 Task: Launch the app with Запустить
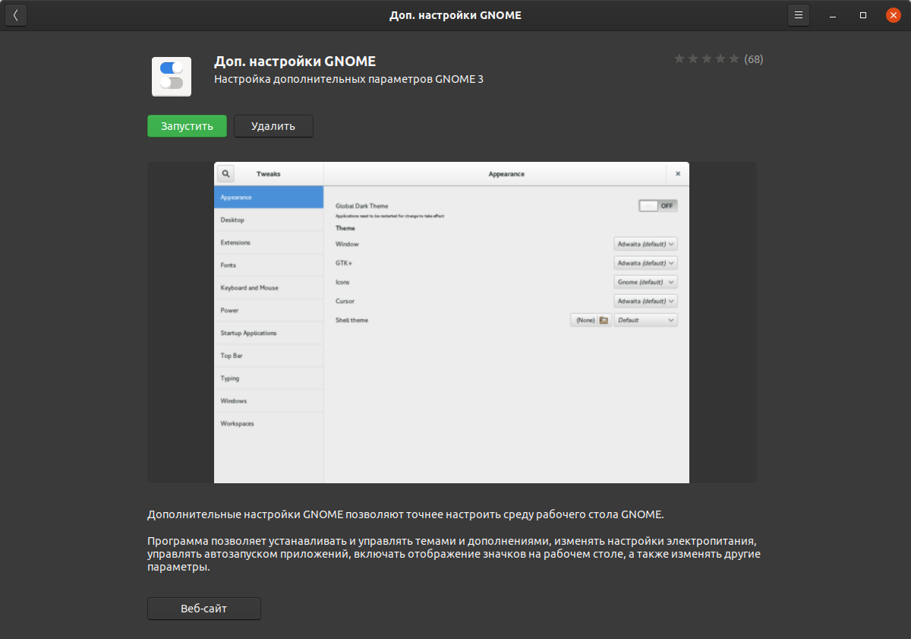[x=187, y=126]
